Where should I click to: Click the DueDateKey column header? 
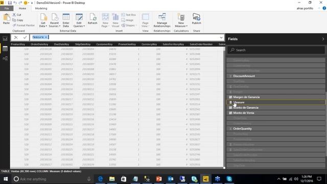pyautogui.click(x=61, y=44)
